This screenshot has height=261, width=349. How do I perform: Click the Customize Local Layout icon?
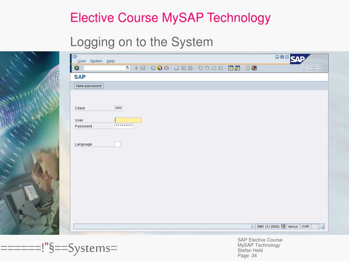254,68
